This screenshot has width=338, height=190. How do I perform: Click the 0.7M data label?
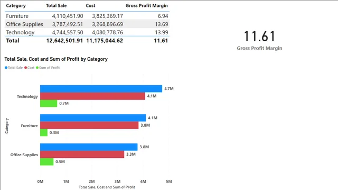coord(64,103)
